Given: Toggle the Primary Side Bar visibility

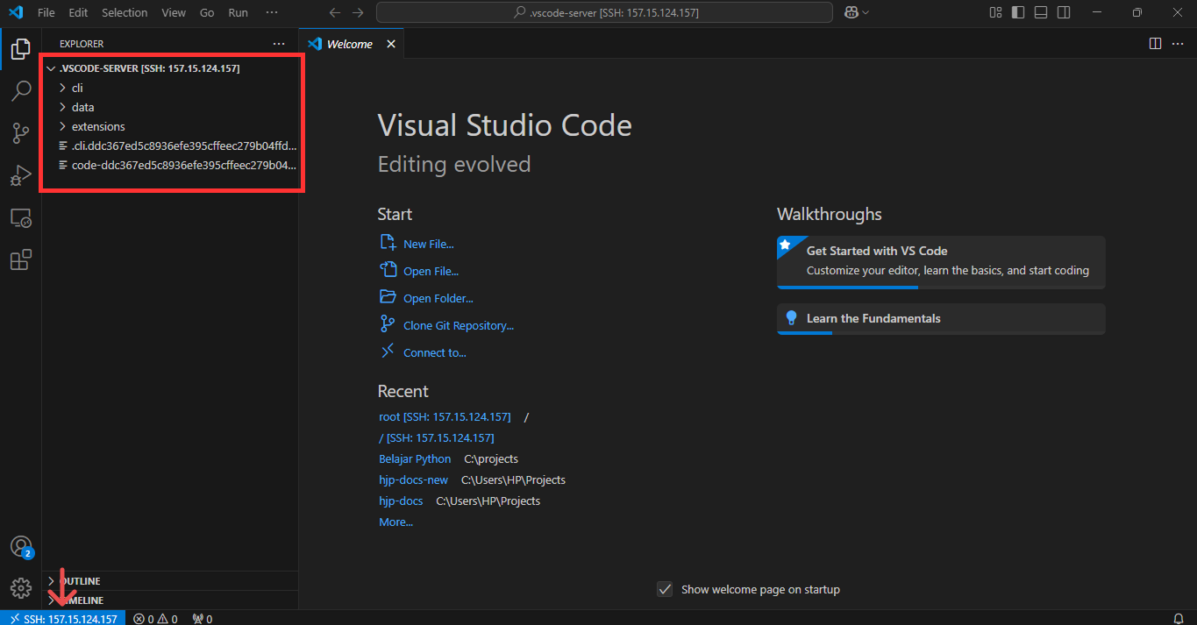Looking at the screenshot, I should click(1017, 11).
